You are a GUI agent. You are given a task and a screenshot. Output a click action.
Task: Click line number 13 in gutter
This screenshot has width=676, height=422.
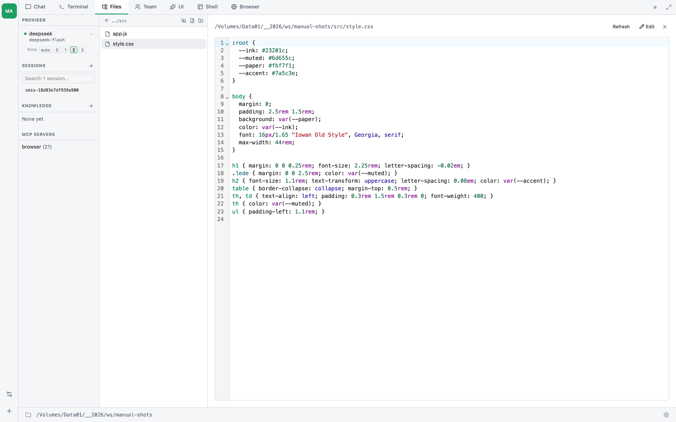[221, 135]
